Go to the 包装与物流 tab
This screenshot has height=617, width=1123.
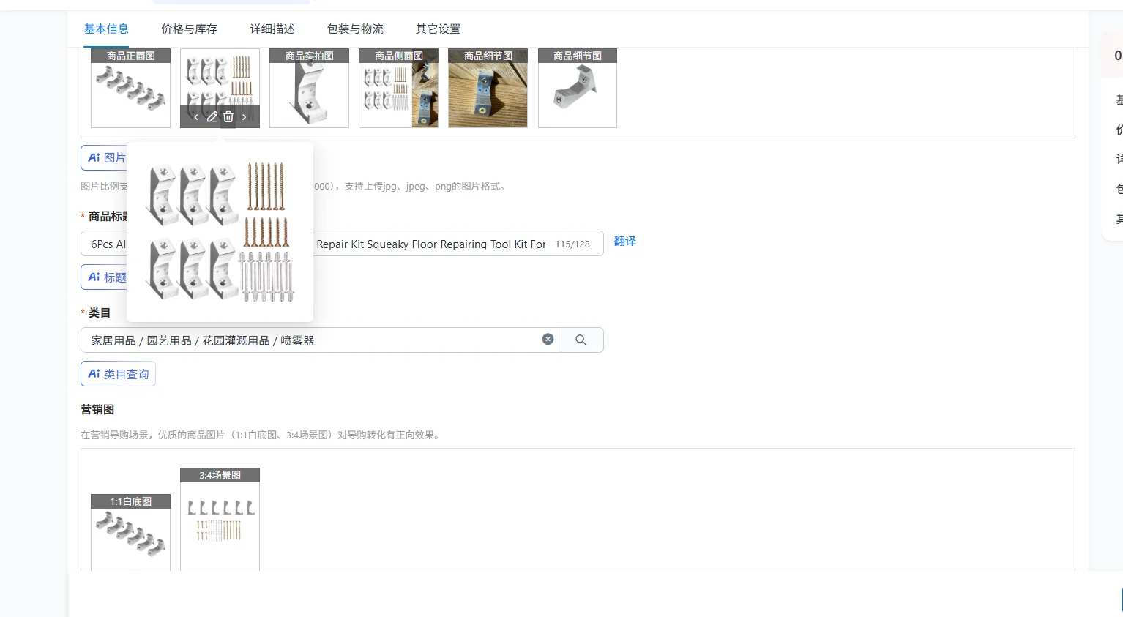355,29
